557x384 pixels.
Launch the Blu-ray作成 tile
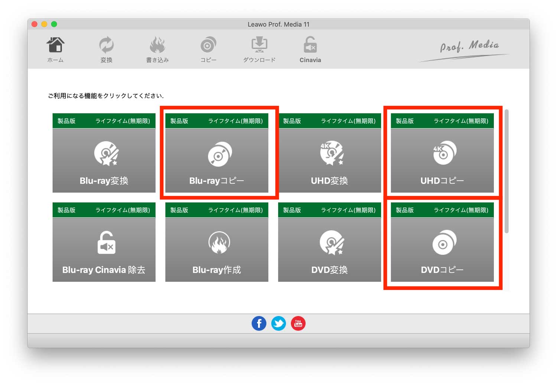pos(217,242)
